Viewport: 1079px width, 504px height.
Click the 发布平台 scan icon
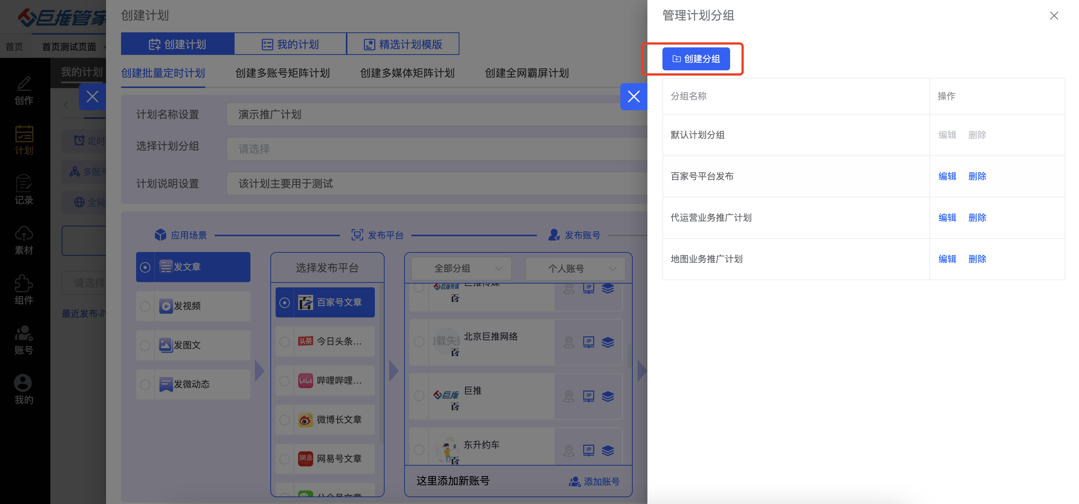point(357,235)
